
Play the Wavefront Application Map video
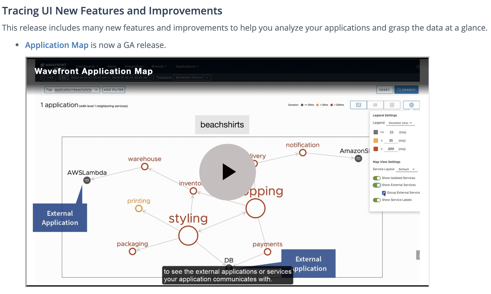(x=228, y=172)
